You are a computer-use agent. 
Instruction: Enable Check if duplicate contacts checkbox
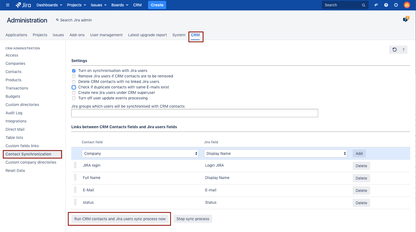point(74,87)
